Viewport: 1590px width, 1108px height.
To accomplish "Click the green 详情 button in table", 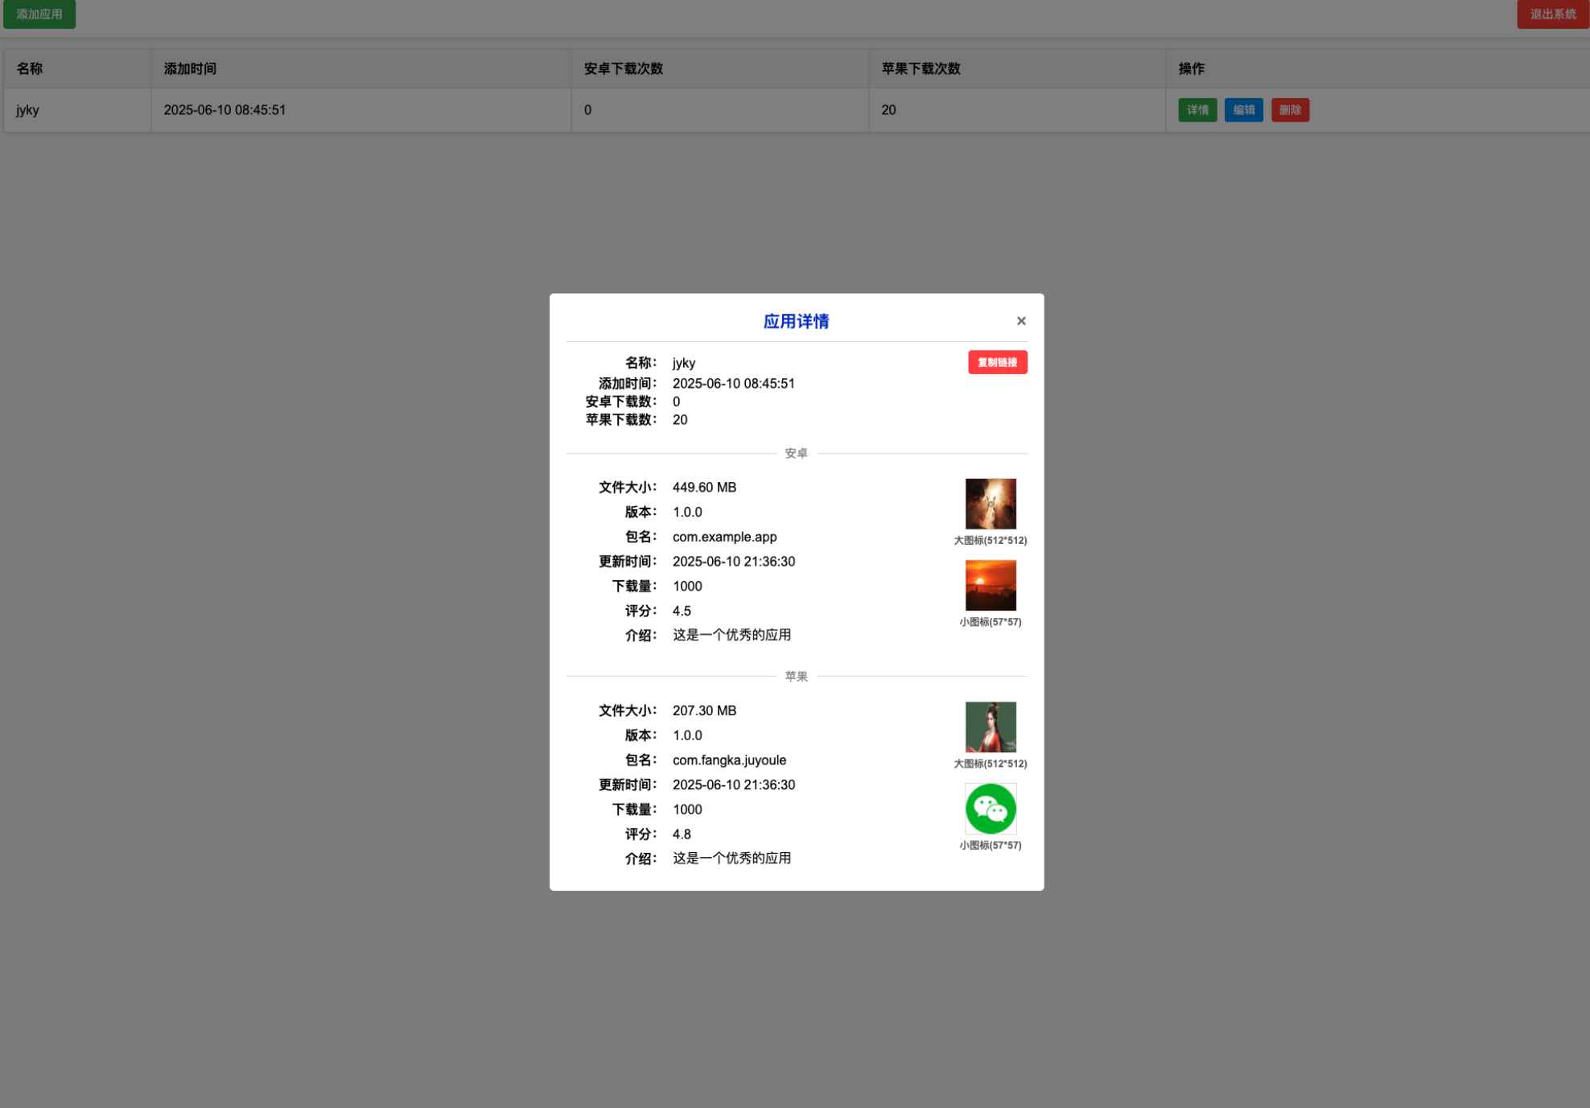I will tap(1197, 110).
